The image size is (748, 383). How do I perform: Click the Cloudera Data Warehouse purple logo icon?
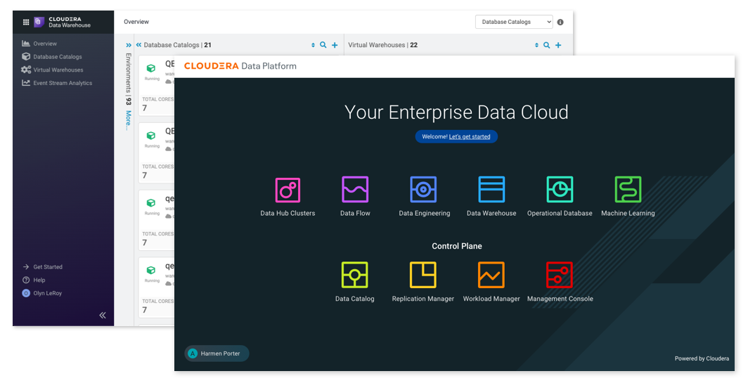point(39,22)
